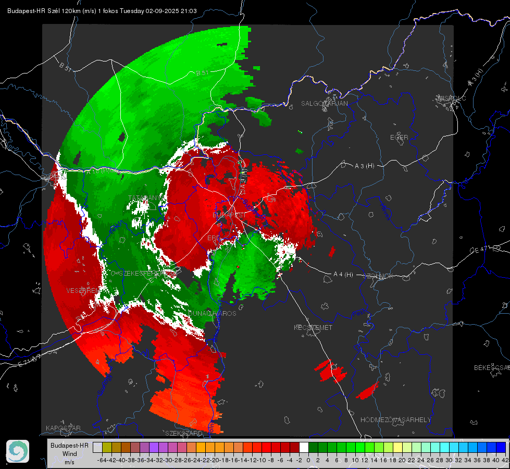Click the 'A 4 (H)' road label

point(343,275)
